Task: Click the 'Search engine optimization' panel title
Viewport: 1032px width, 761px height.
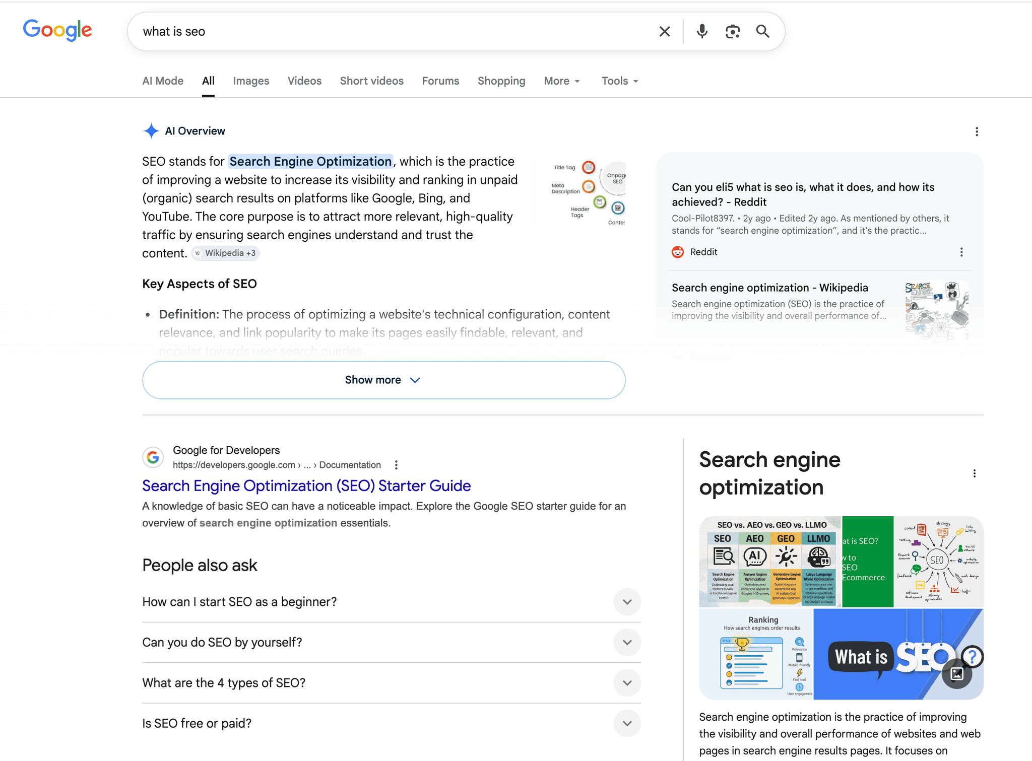Action: click(769, 473)
